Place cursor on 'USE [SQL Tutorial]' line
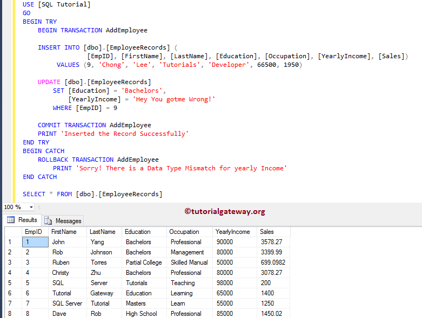Screen dimensions: 422x318 coord(57,4)
